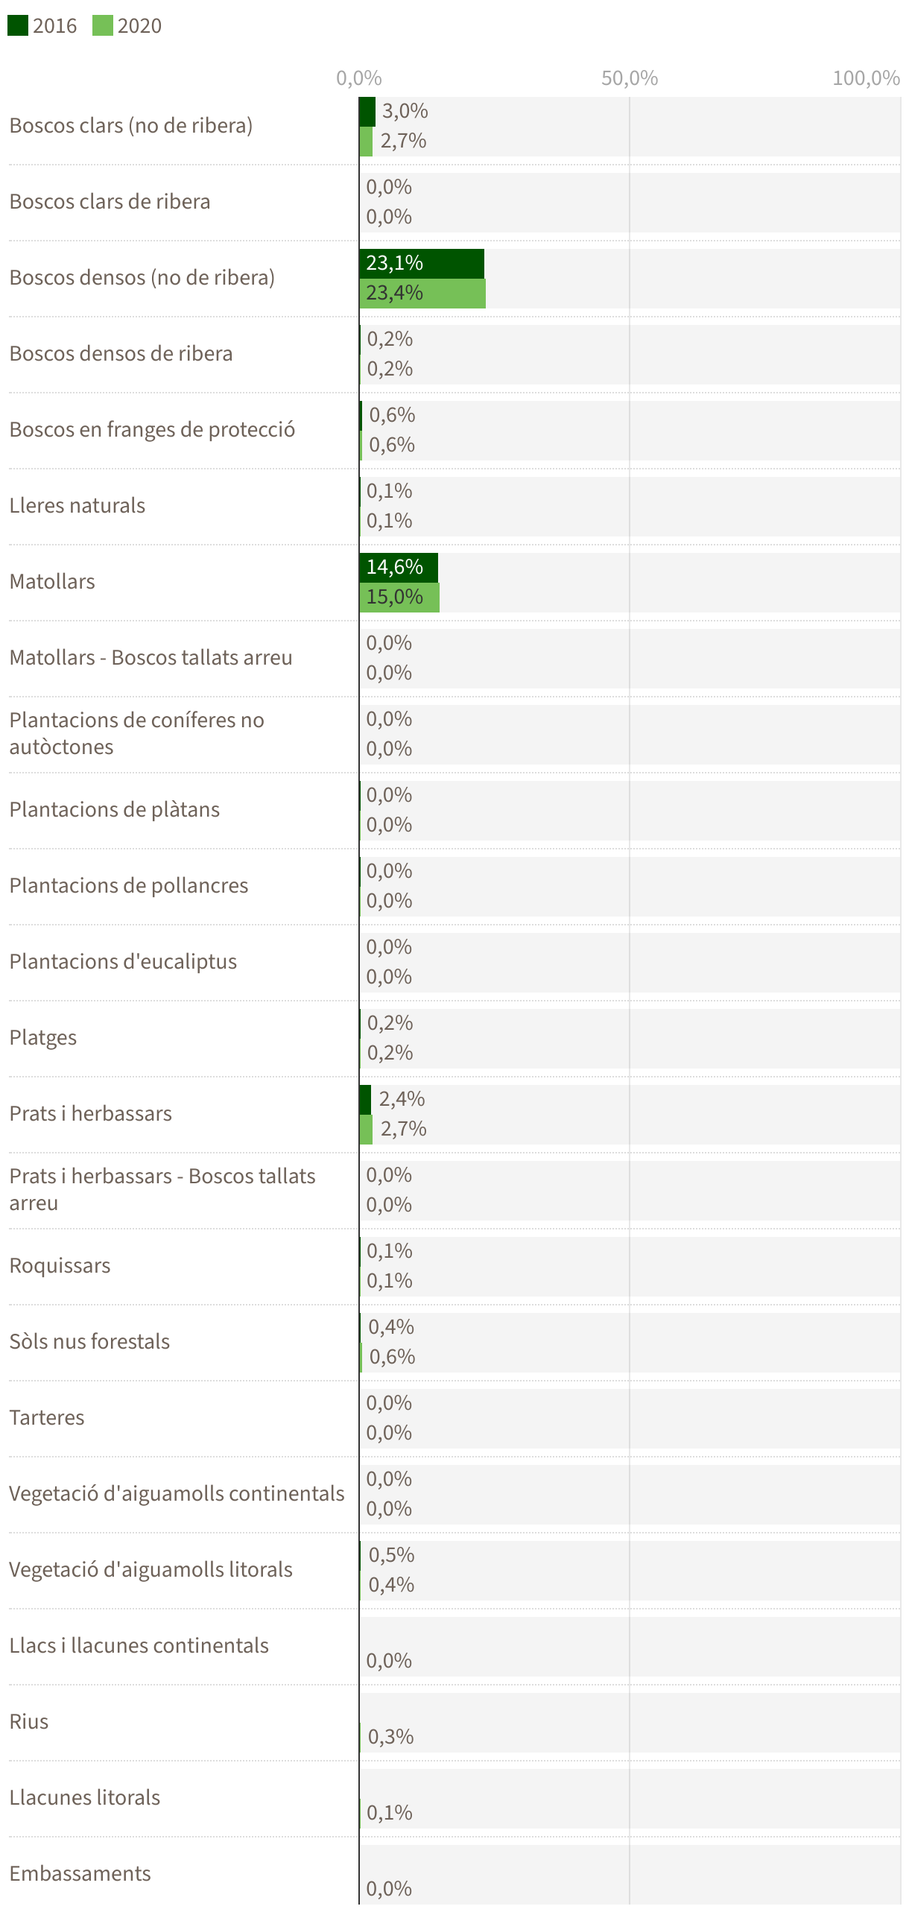
Task: Click the Vegetació d'aiguamolls litorals label
Action: point(151,1570)
